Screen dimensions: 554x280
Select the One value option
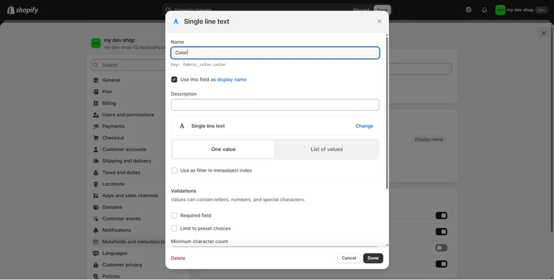click(x=223, y=149)
